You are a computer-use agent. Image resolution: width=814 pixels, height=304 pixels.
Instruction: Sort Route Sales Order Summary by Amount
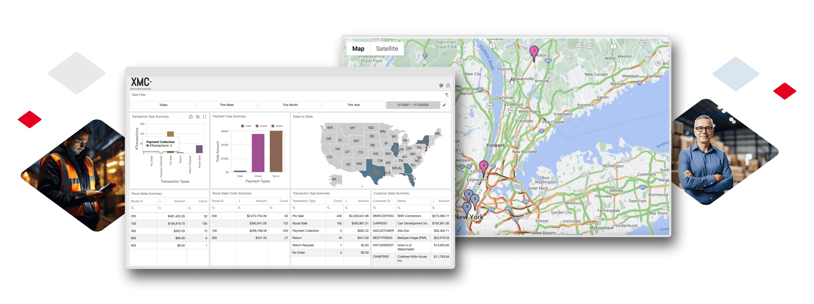click(x=261, y=201)
